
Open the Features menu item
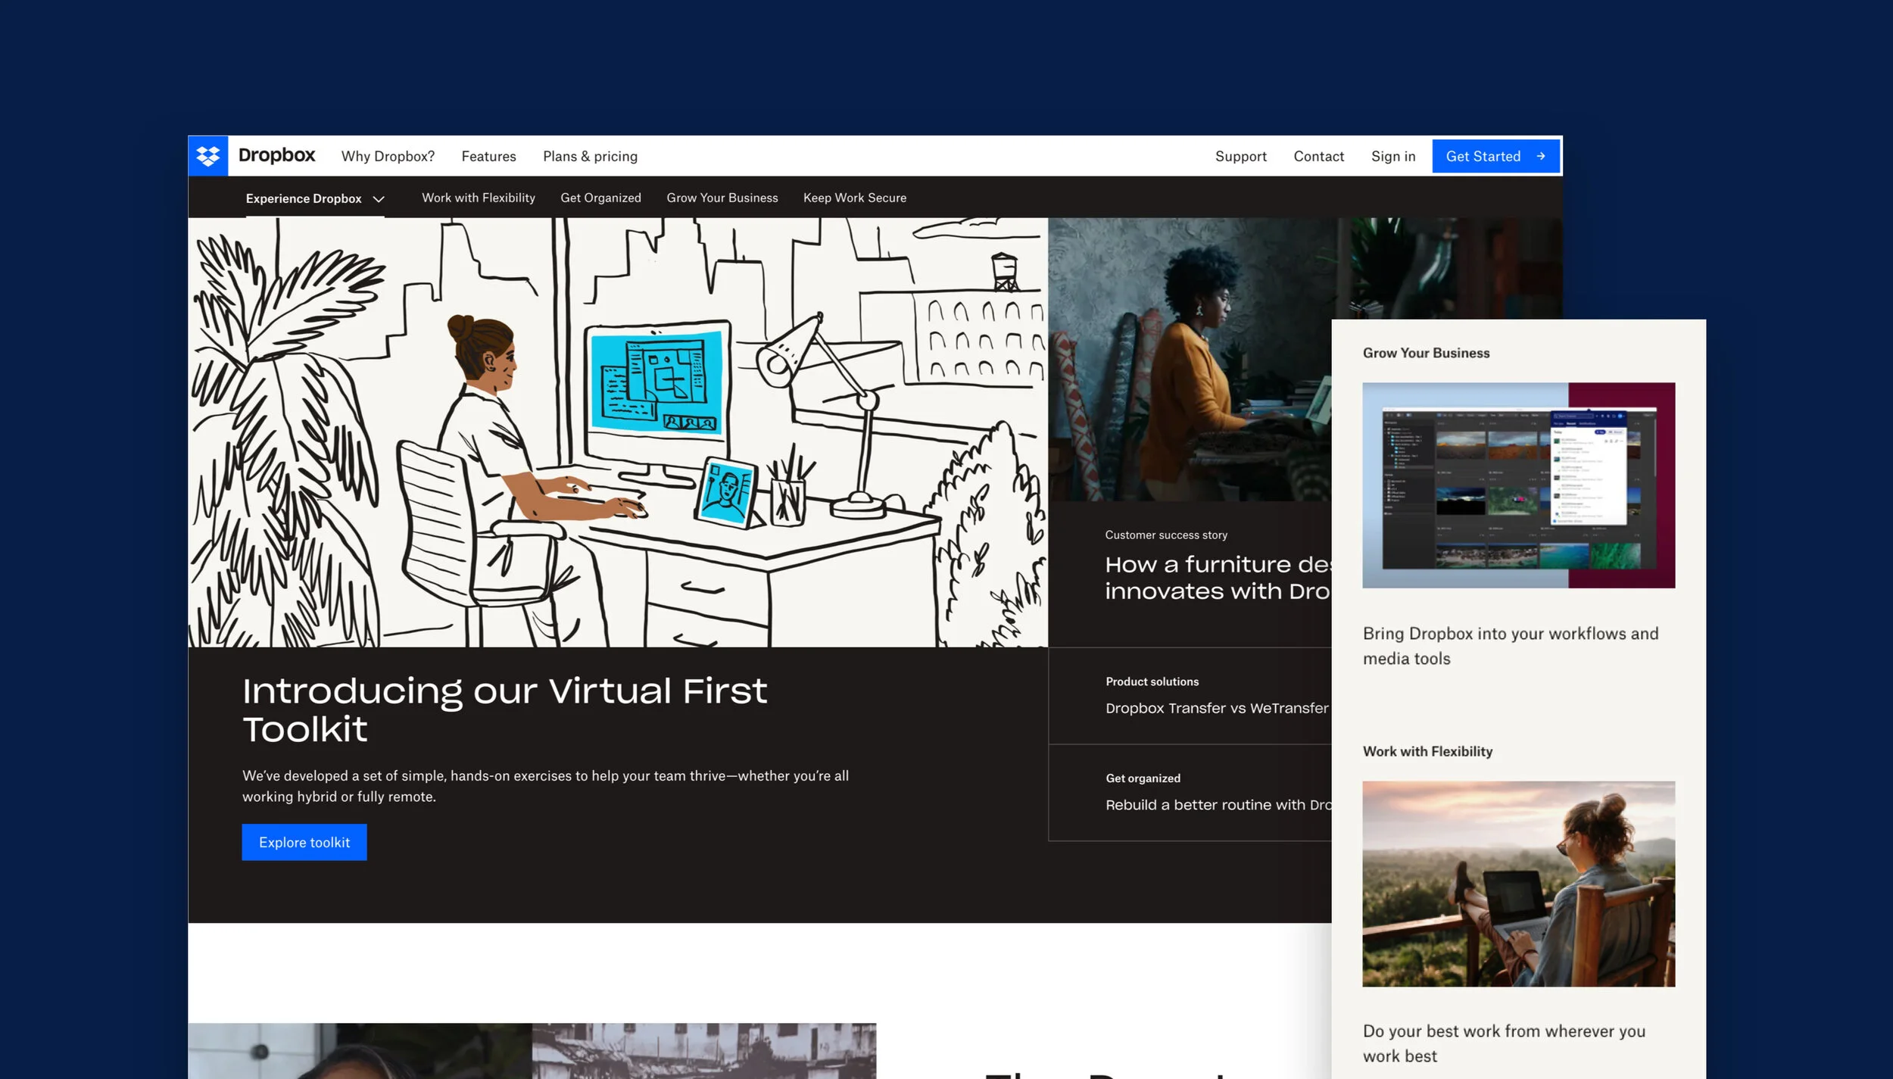coord(488,156)
